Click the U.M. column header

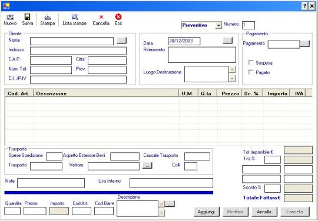click(188, 93)
